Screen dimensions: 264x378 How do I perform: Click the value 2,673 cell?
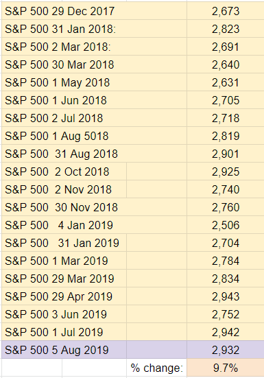tap(226, 11)
